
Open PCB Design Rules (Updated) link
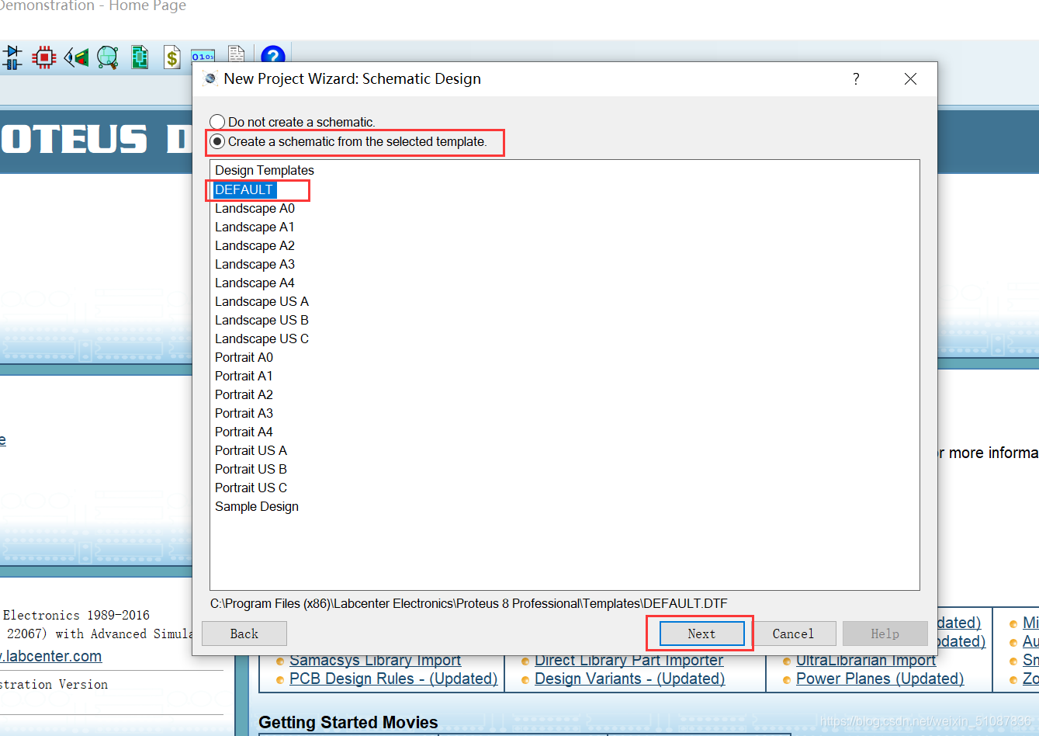(393, 679)
